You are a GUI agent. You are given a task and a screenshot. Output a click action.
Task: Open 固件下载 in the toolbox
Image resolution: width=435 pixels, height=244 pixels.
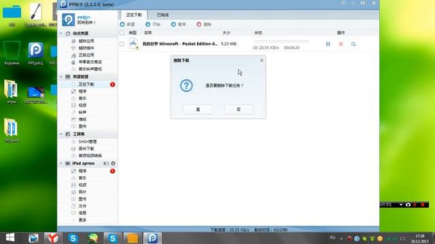tap(86, 148)
